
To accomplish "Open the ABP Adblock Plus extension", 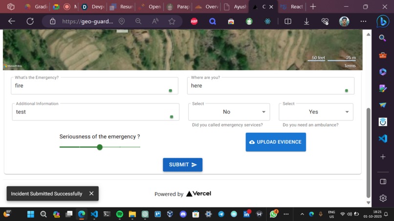I will tap(194, 21).
